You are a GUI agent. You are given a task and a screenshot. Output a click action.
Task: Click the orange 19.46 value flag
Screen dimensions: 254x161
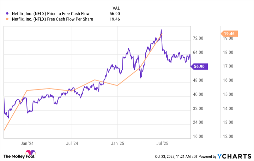pos(230,34)
